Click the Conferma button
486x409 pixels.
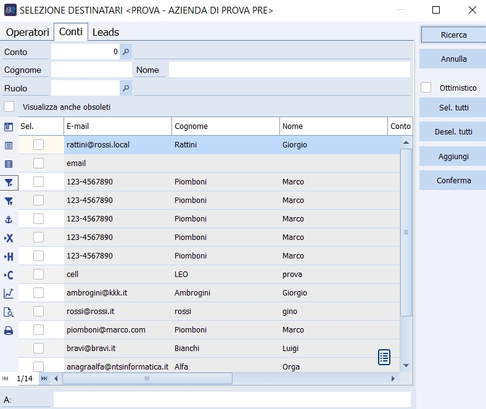453,181
